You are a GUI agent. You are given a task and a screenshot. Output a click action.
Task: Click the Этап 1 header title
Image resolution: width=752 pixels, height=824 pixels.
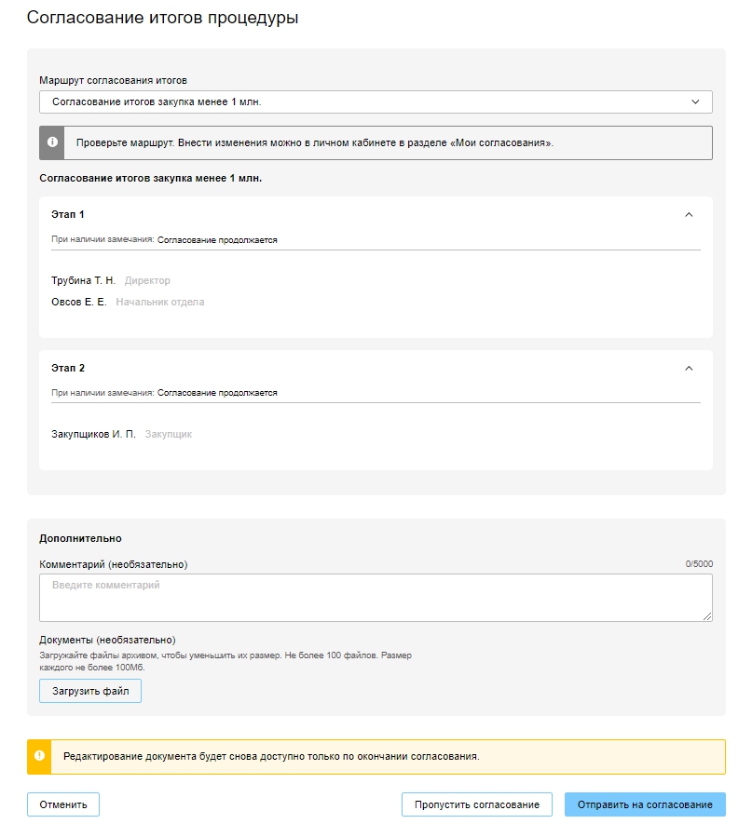point(68,214)
